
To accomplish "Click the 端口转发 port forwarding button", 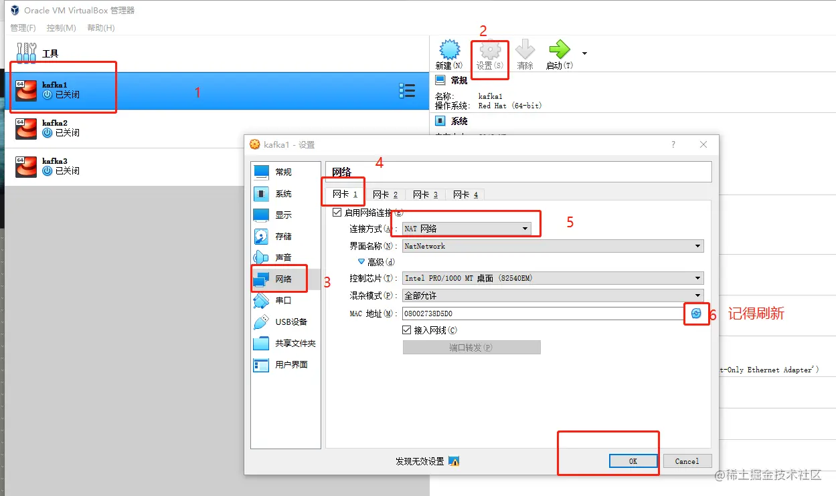I will pyautogui.click(x=471, y=348).
